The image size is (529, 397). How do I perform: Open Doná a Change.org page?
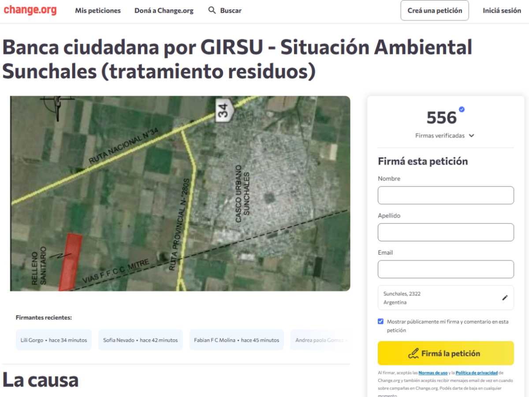pyautogui.click(x=164, y=11)
